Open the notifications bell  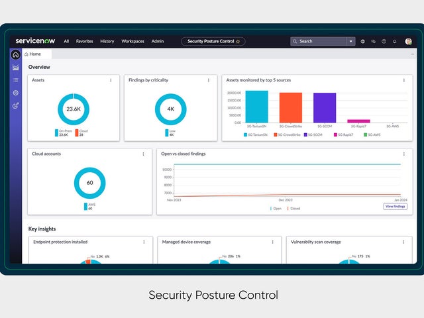(x=395, y=41)
